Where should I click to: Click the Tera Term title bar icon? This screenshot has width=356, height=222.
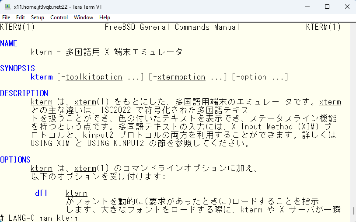[x=7, y=7]
